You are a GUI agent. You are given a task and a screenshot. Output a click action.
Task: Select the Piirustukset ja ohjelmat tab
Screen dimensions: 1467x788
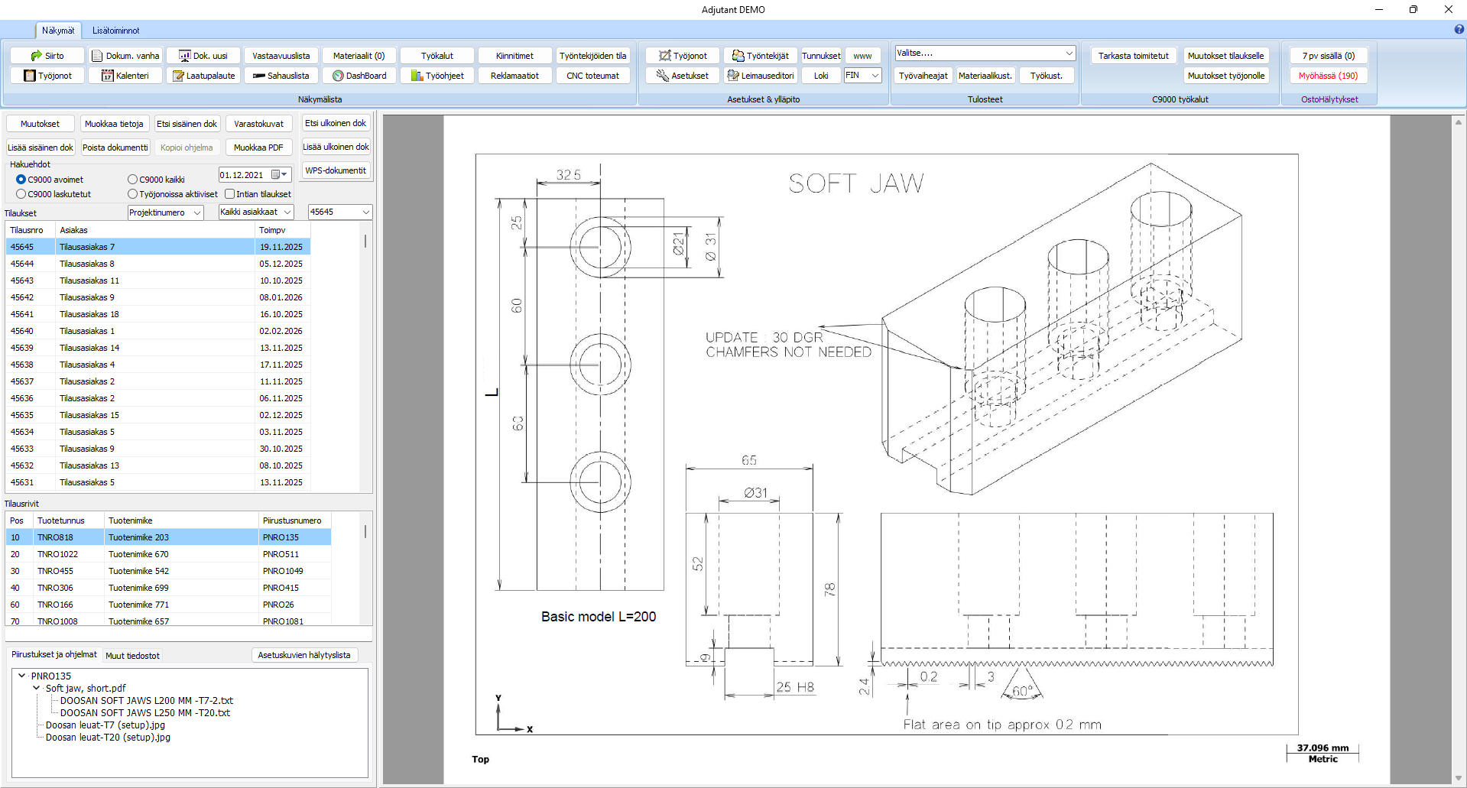pos(54,655)
